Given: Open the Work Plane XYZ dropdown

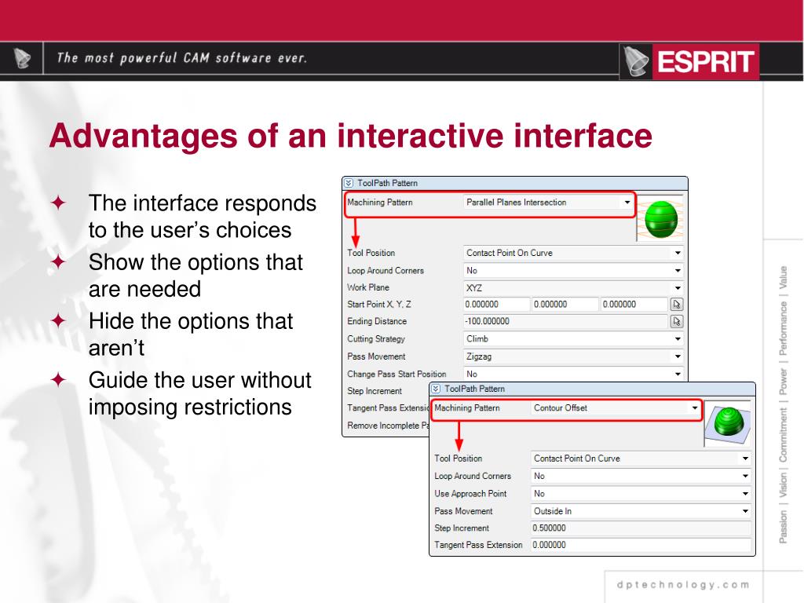Looking at the screenshot, I should pos(678,287).
